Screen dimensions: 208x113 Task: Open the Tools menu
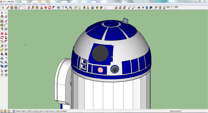[29, 4]
